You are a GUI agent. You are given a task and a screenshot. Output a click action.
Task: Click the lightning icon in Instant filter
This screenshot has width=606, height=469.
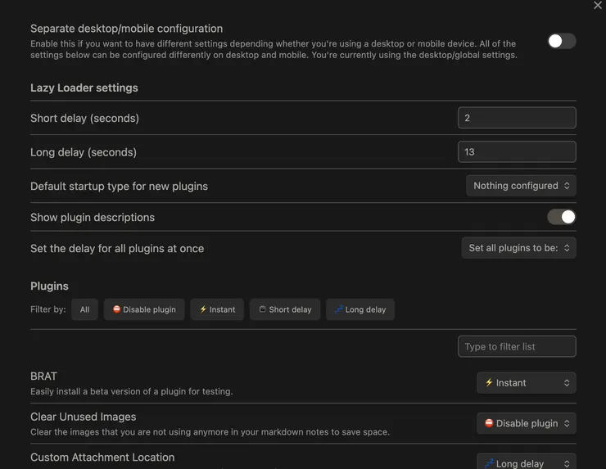click(203, 309)
